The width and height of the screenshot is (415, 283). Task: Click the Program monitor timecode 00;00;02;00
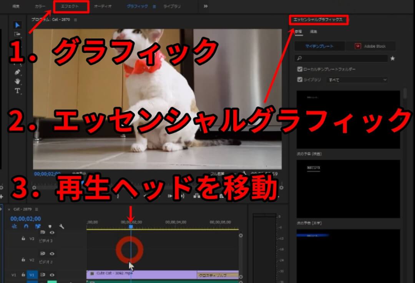pos(47,174)
